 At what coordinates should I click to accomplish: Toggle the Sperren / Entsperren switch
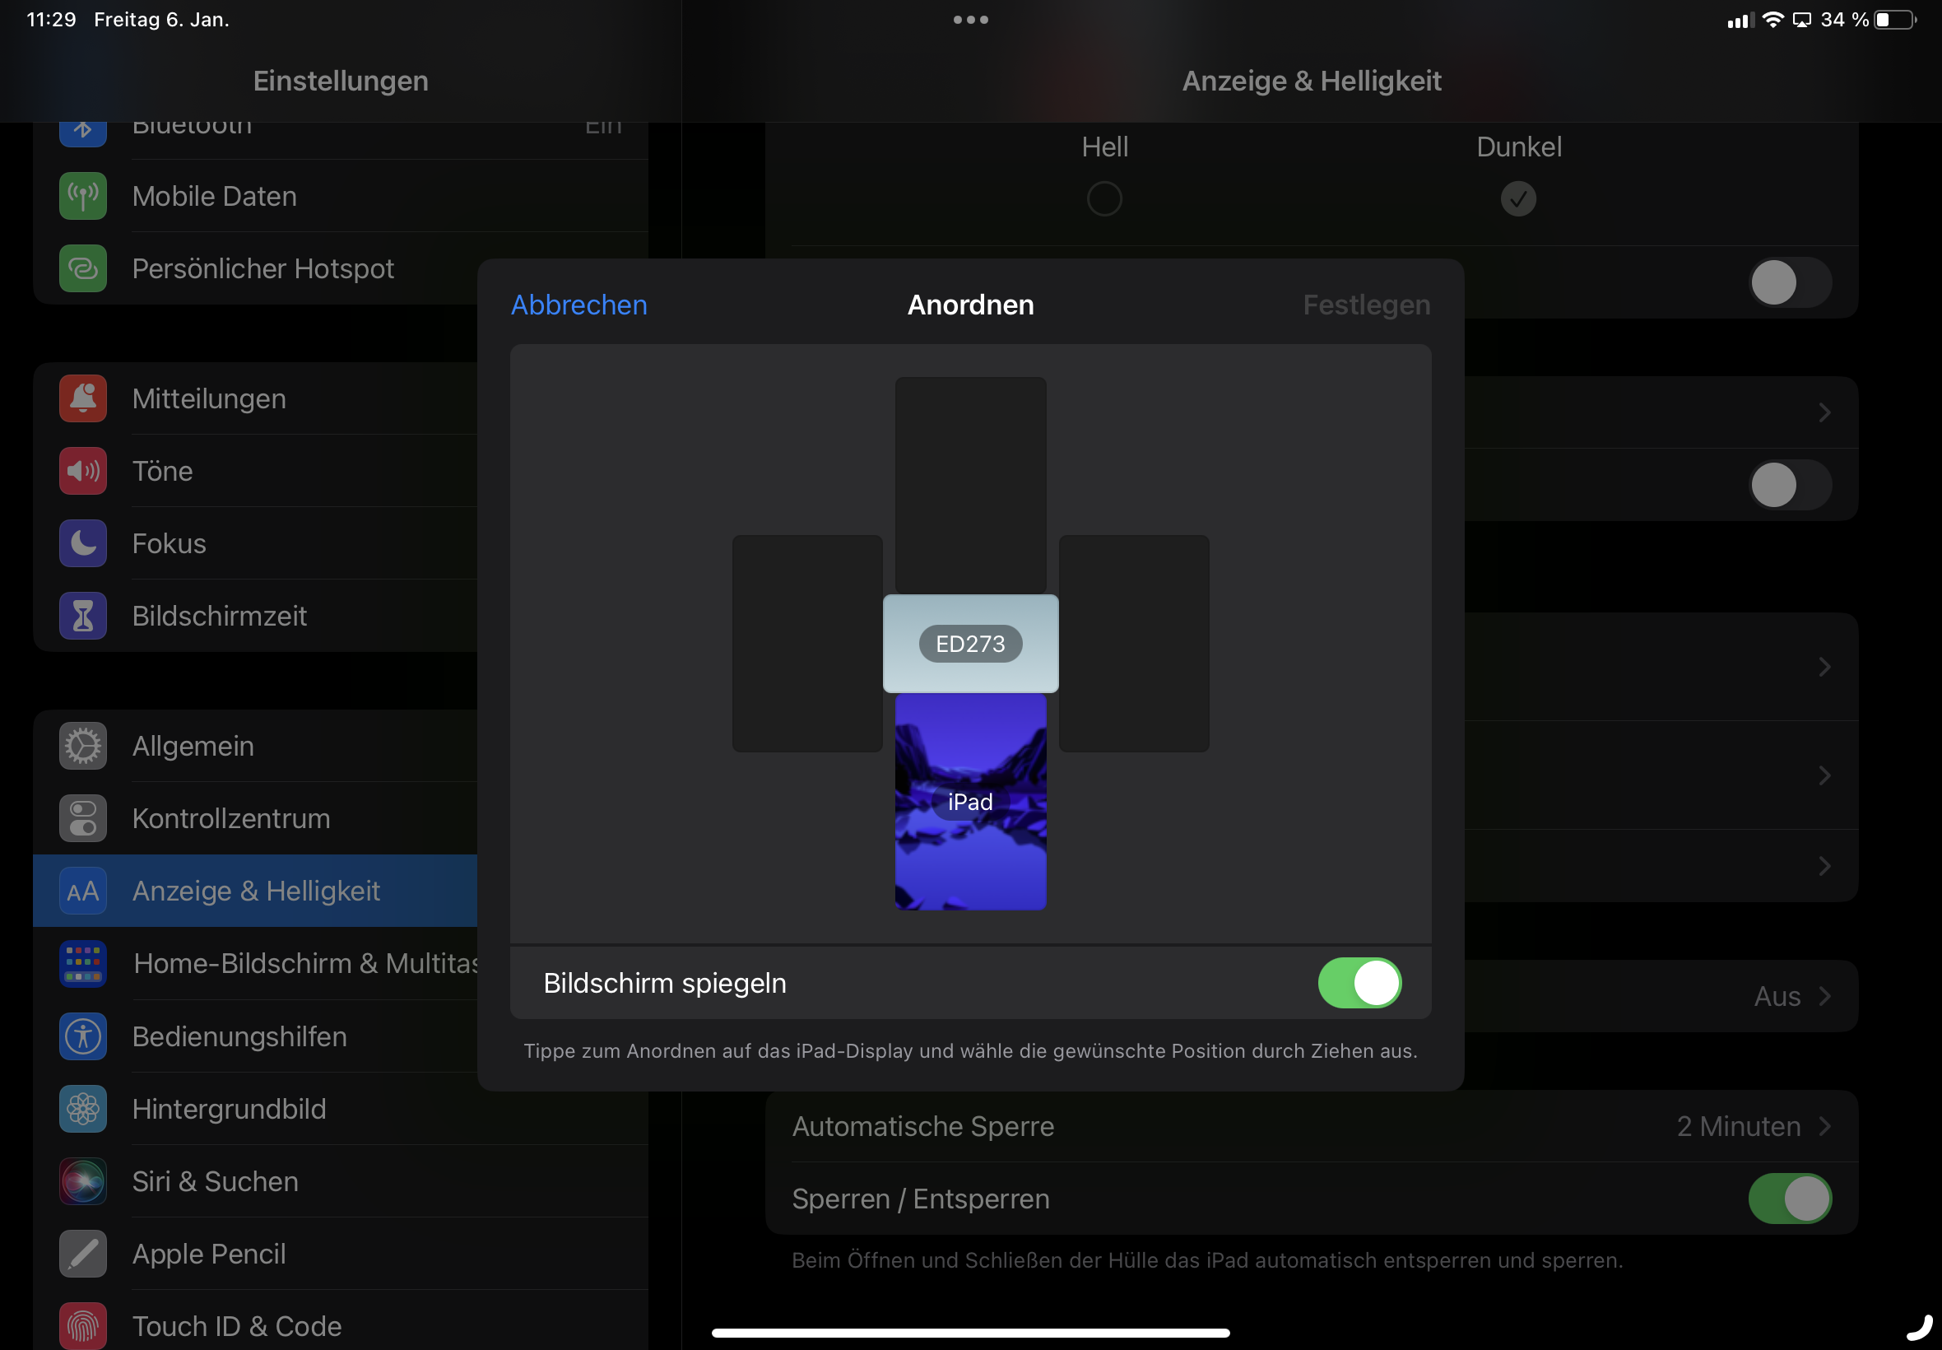1789,1199
